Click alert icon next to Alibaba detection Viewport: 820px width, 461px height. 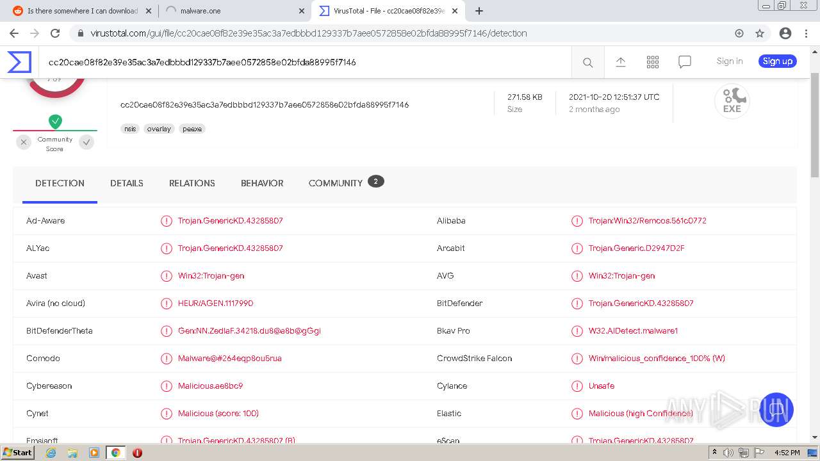point(577,221)
